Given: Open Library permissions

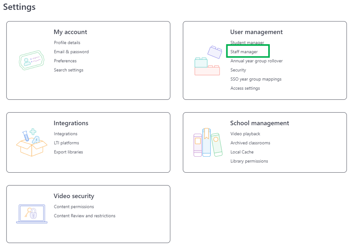Looking at the screenshot, I should click(249, 161).
